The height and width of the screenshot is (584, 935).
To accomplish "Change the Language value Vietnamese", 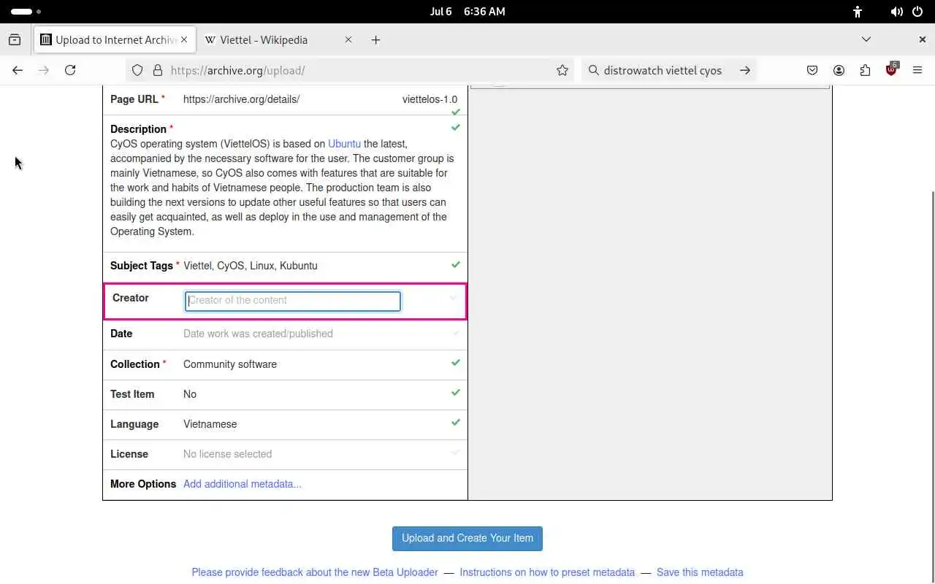I will 210,424.
